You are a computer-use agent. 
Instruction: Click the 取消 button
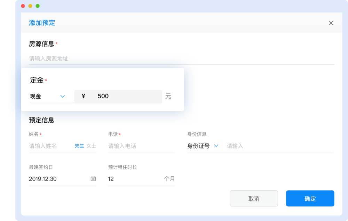click(x=254, y=199)
